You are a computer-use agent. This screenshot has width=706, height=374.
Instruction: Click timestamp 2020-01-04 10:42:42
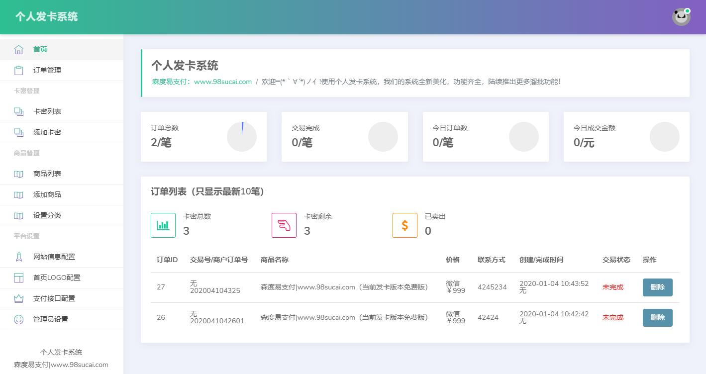pyautogui.click(x=554, y=314)
